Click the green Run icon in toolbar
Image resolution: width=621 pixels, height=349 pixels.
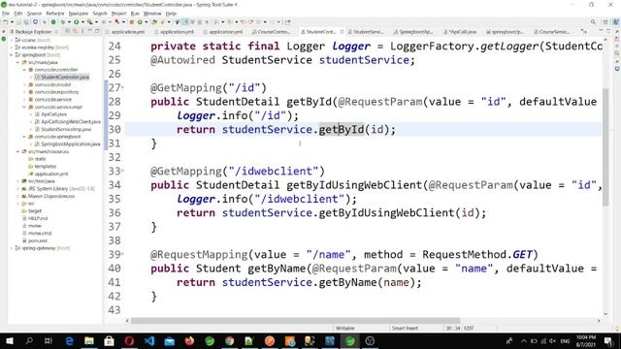pyautogui.click(x=77, y=22)
